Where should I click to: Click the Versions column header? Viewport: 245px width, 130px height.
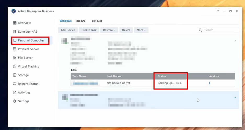coord(214,76)
